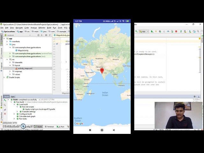The width and height of the screenshot is (204, 153).
Task: Tap the phone Back navigation triangle
Action: pos(113,130)
